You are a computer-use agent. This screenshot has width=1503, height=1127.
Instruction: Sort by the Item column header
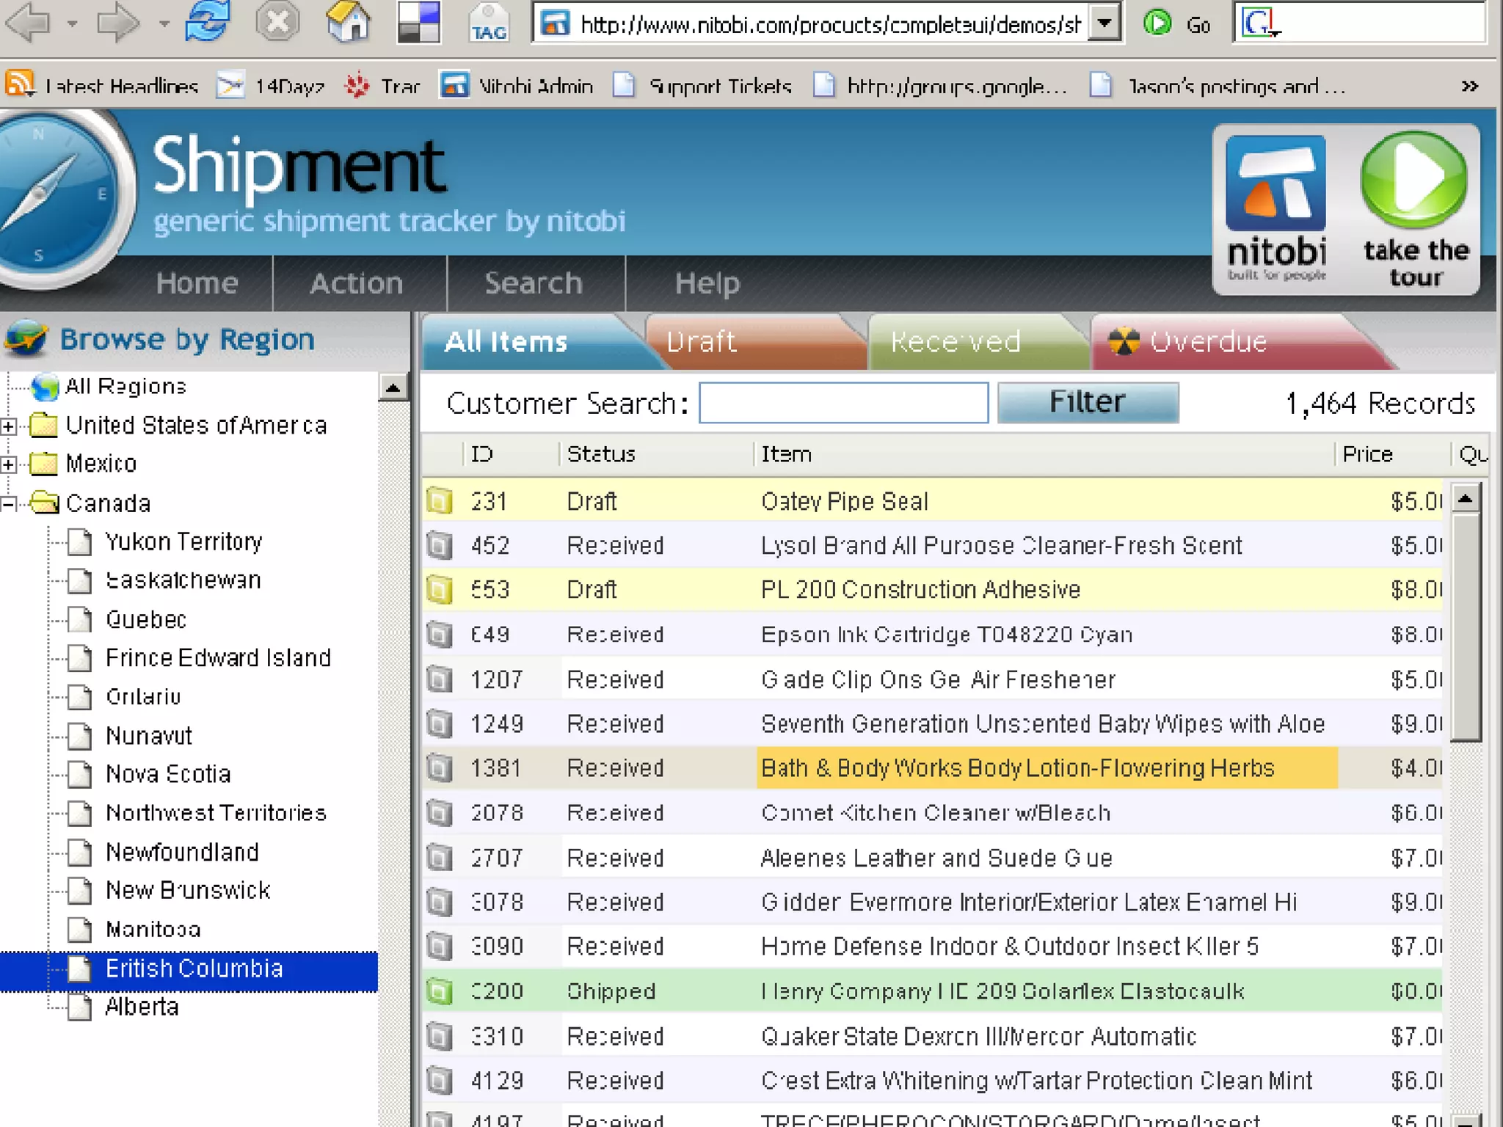tap(1044, 454)
